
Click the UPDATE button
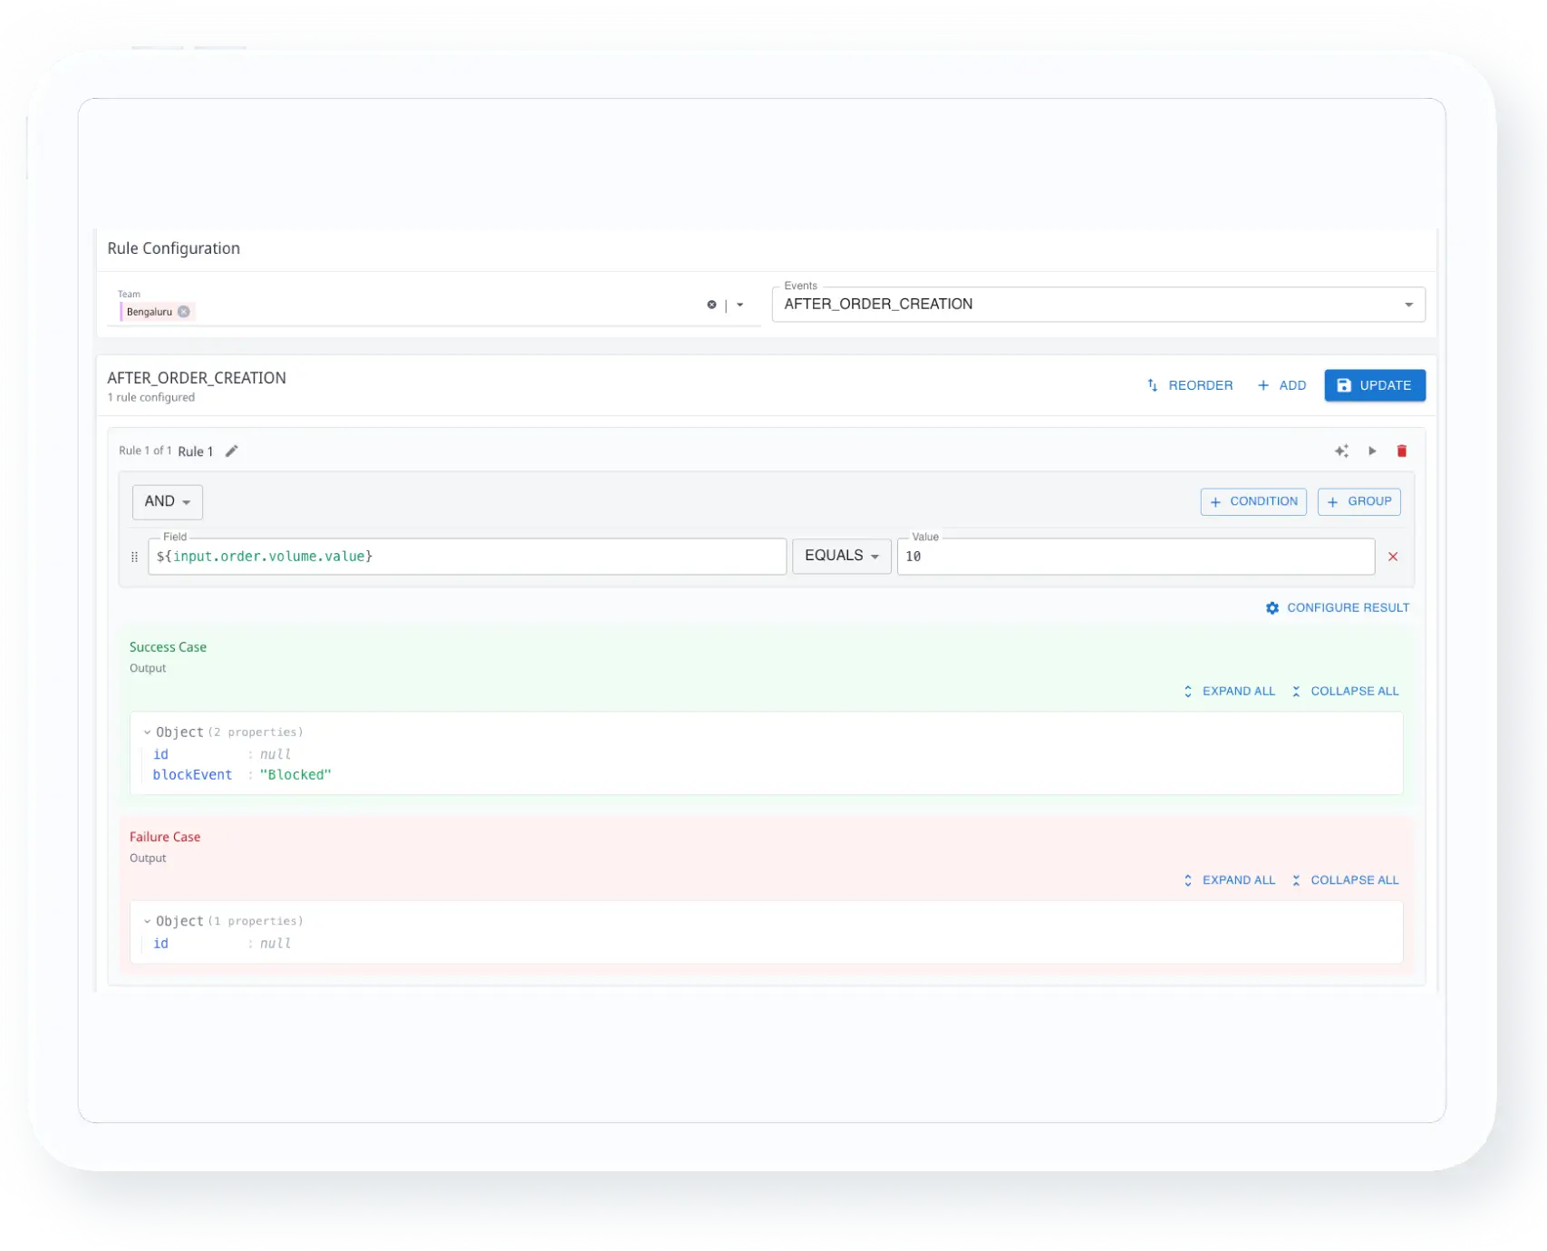(1375, 385)
